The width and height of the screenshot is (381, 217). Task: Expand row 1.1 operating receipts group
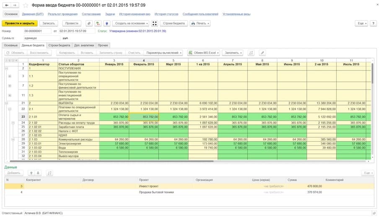10,76
